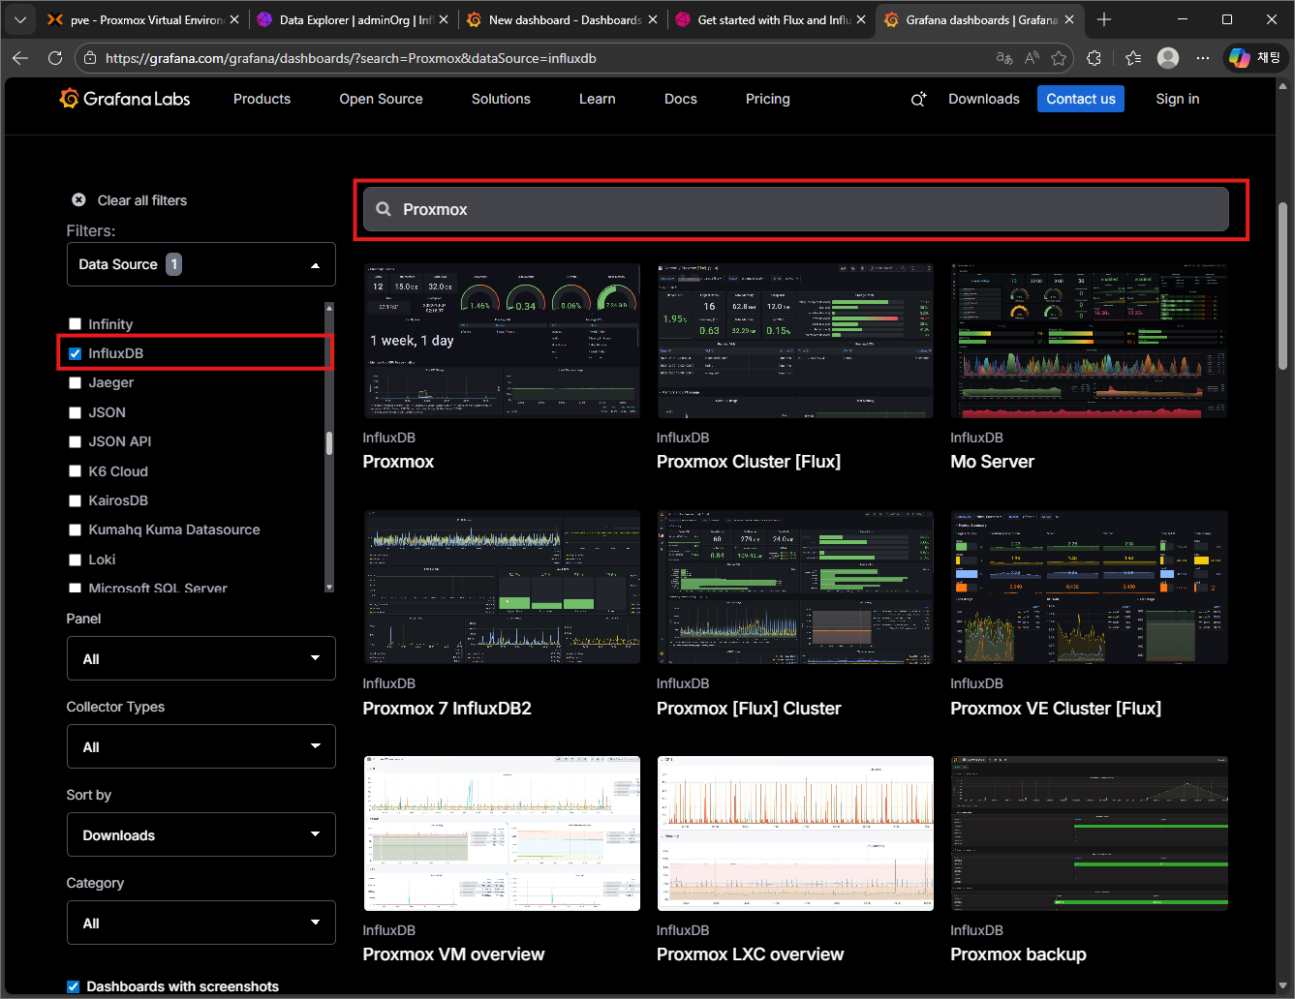The height and width of the screenshot is (999, 1295).
Task: Open the Open Source menu
Action: tap(381, 99)
